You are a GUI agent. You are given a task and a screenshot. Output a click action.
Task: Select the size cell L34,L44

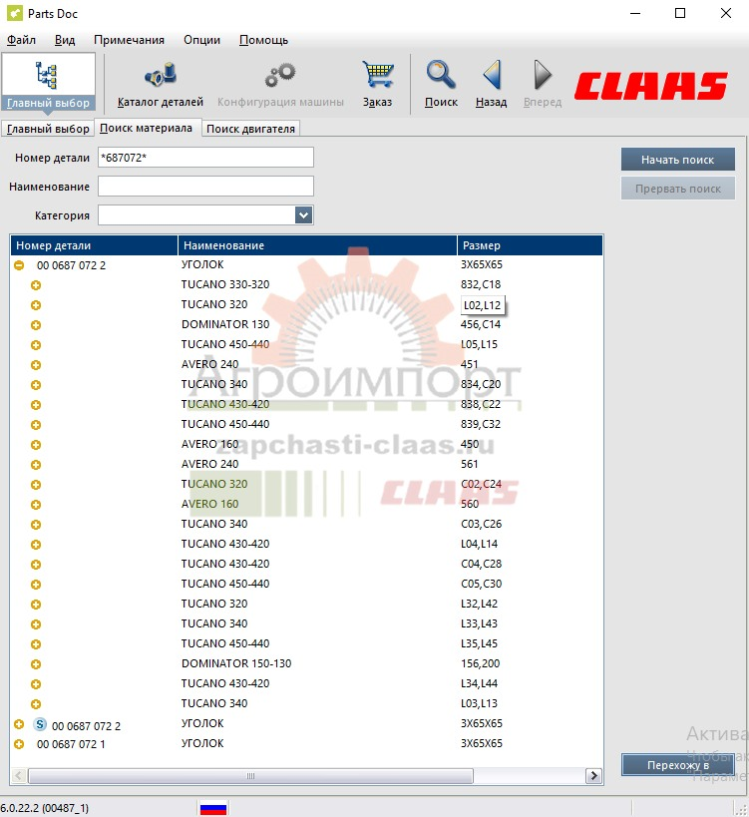coord(479,683)
